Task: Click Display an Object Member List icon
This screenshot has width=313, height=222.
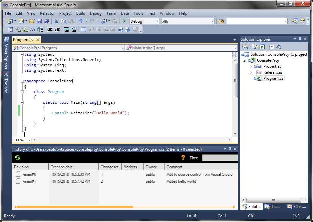Action: 10,30
